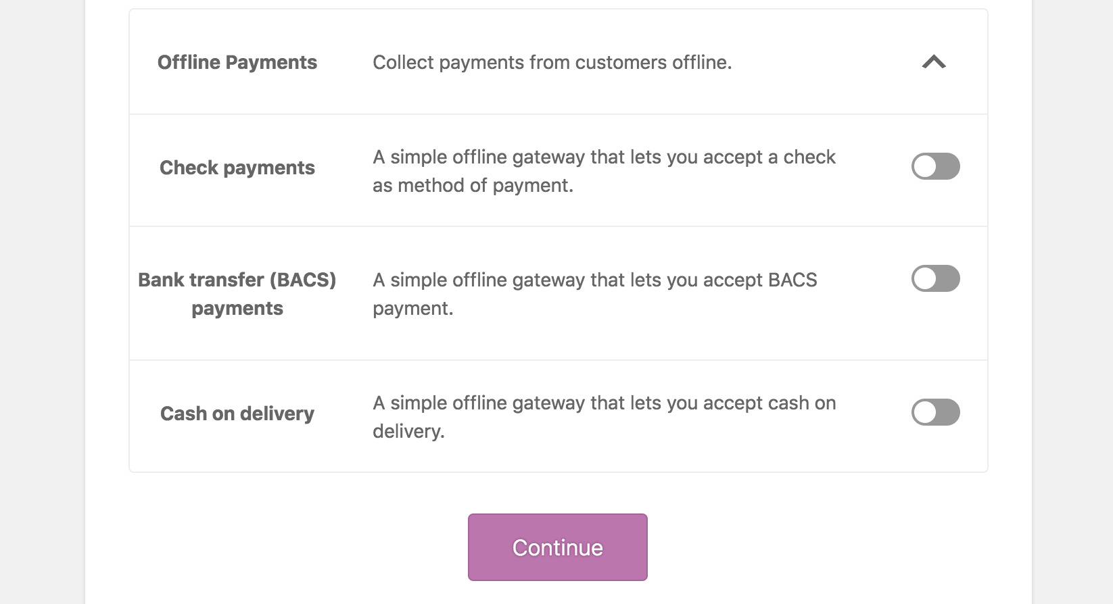Enable the Check payments toggle
The height and width of the screenshot is (604, 1113).
pyautogui.click(x=935, y=166)
